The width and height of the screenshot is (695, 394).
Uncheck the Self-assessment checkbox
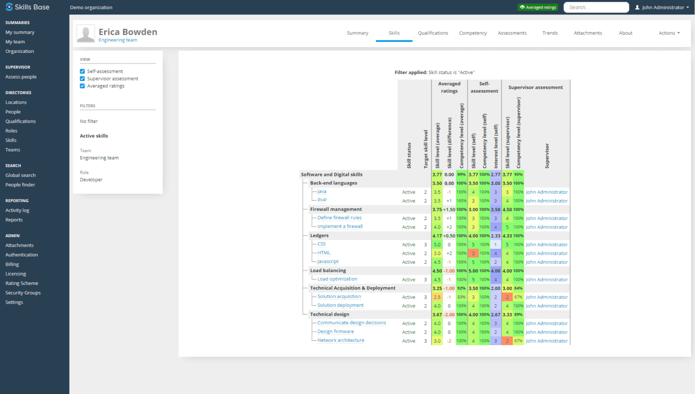pos(82,71)
